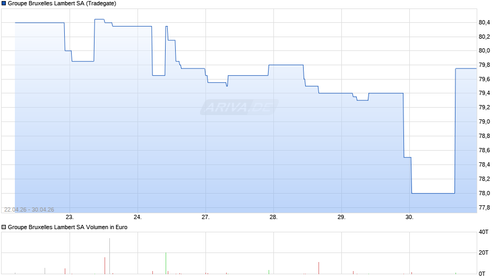Click the 78,6 price axis label
The width and height of the screenshot is (499, 279).
point(484,151)
